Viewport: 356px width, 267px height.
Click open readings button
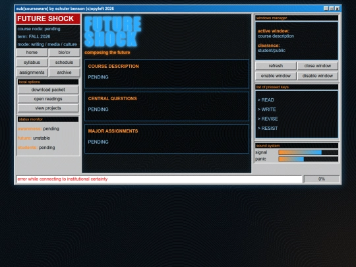click(48, 99)
